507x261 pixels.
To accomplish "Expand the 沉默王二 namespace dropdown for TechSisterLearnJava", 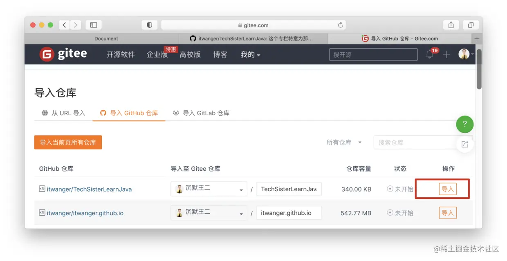I will (241, 189).
